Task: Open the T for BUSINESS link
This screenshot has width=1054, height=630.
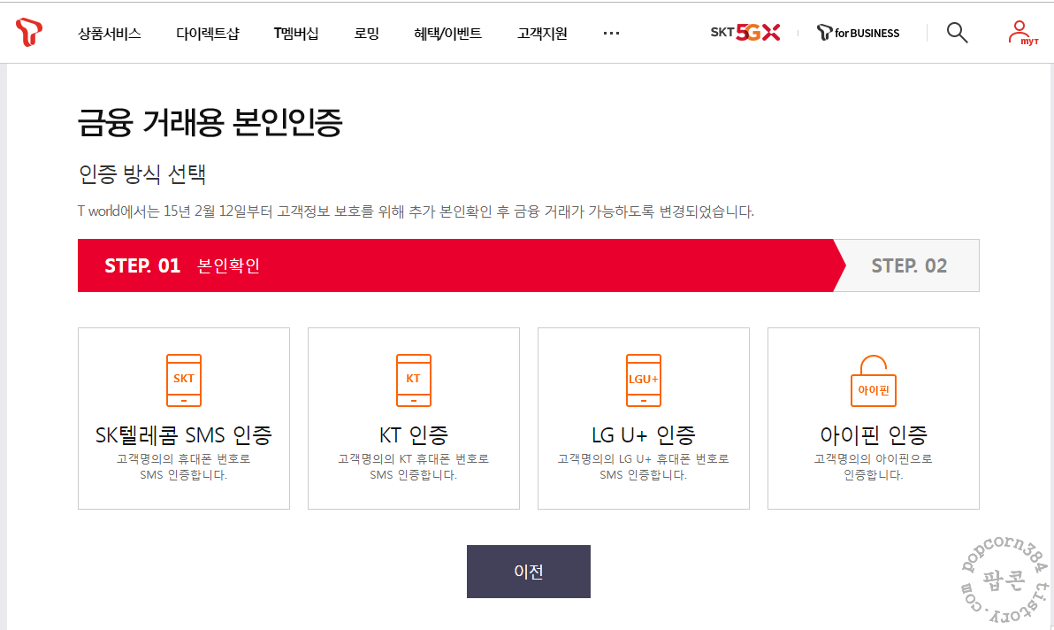Action: tap(858, 32)
